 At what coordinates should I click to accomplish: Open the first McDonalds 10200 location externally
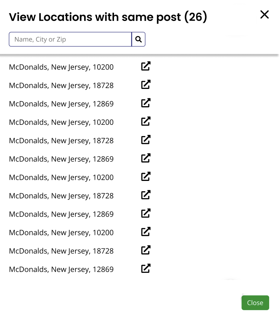[145, 66]
